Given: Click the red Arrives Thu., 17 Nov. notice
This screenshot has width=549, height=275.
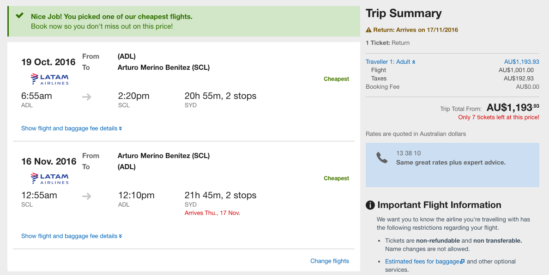Looking at the screenshot, I should point(212,213).
